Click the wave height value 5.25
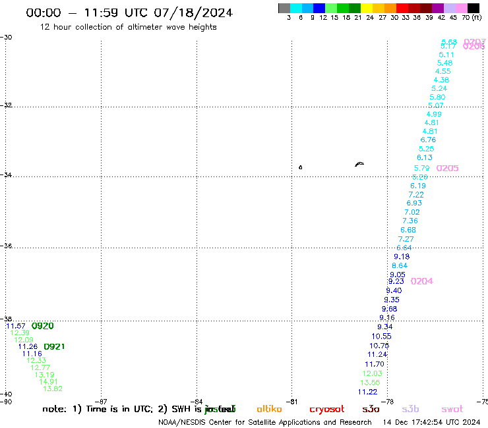The image size is (488, 428). [x=427, y=149]
